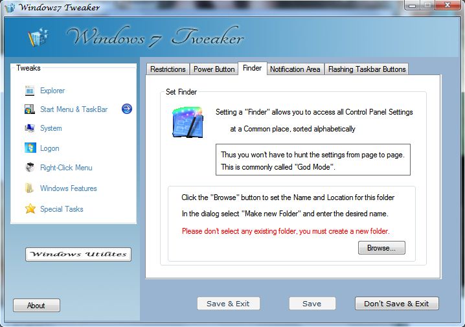Minimize the Windows7 Tweaker window
The height and width of the screenshot is (327, 465).
click(412, 5)
